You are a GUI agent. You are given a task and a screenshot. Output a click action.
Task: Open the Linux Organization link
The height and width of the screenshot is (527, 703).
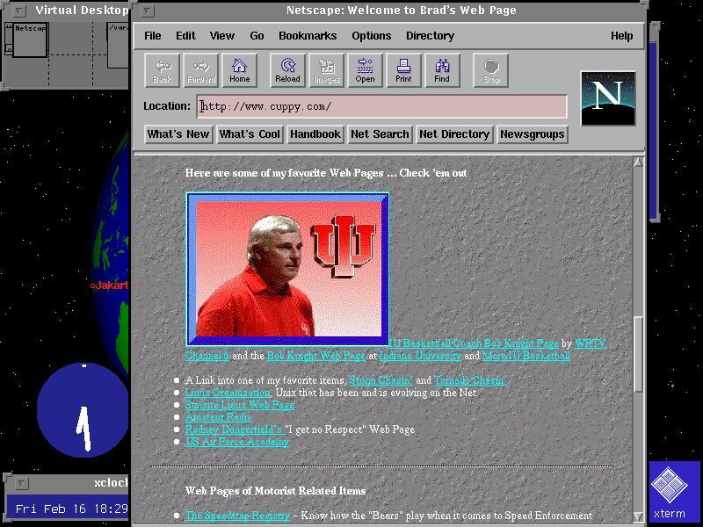[228, 393]
